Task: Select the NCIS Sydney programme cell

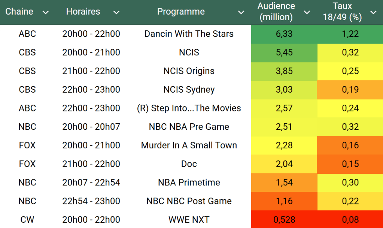Action: (189, 90)
